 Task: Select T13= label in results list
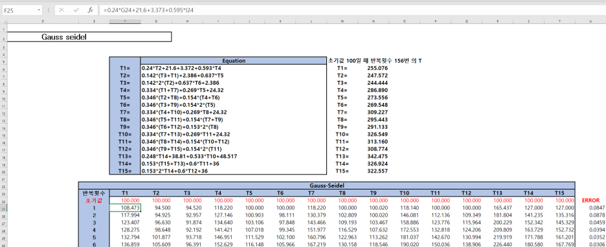[x=342, y=156]
